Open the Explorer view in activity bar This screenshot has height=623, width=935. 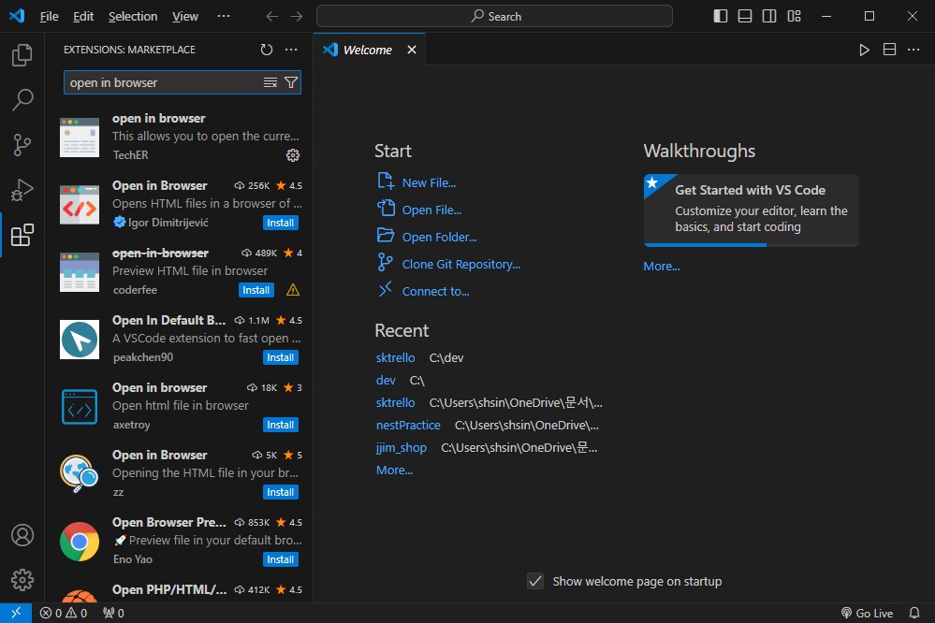click(22, 55)
